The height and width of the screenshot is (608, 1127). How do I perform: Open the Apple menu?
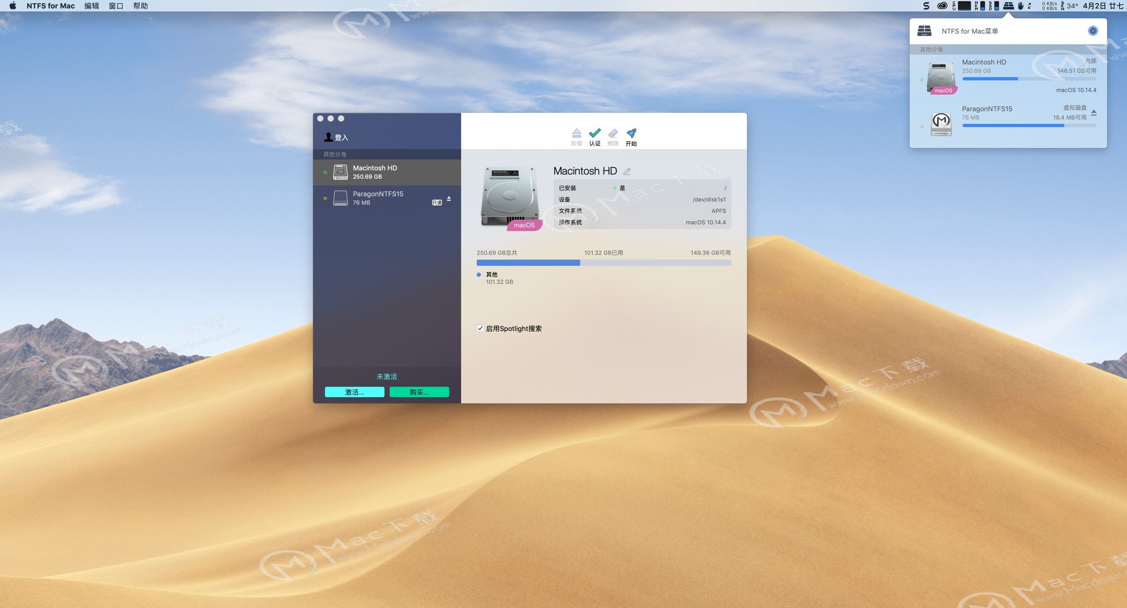click(x=12, y=6)
